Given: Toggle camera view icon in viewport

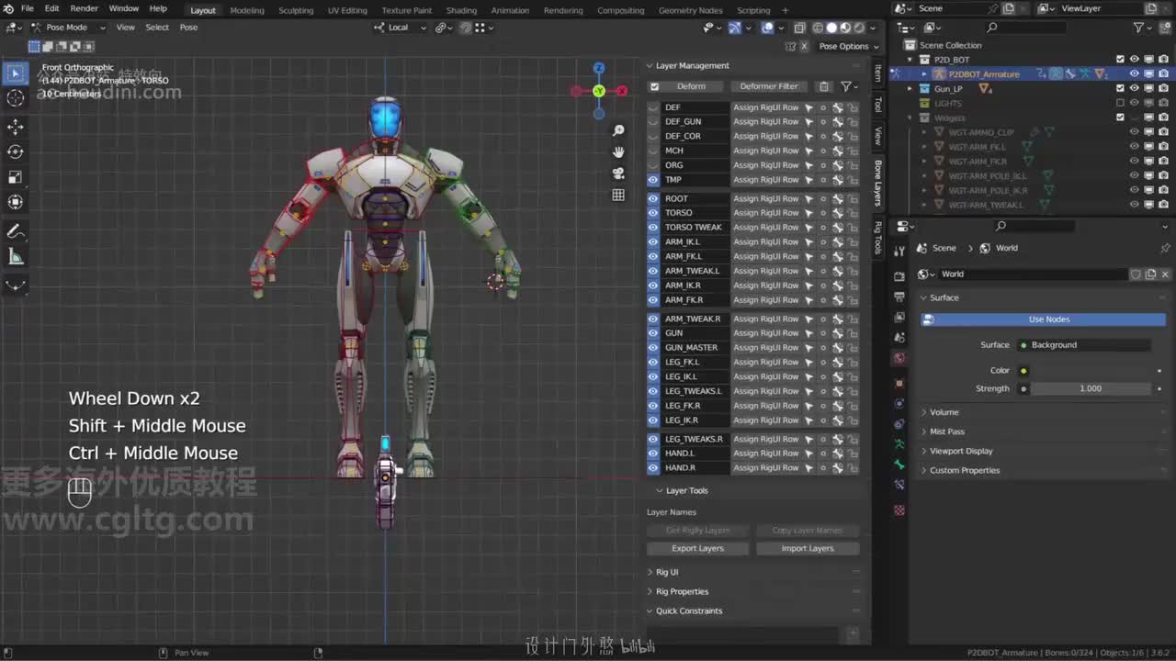Looking at the screenshot, I should 618,174.
